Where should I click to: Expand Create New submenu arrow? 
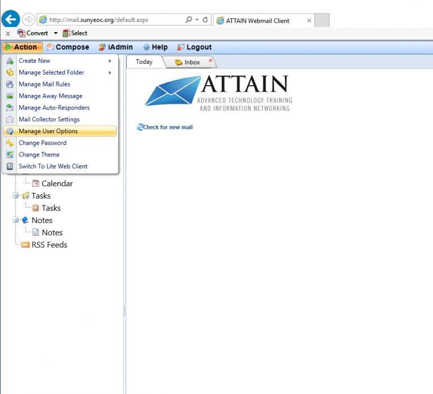pyautogui.click(x=110, y=61)
